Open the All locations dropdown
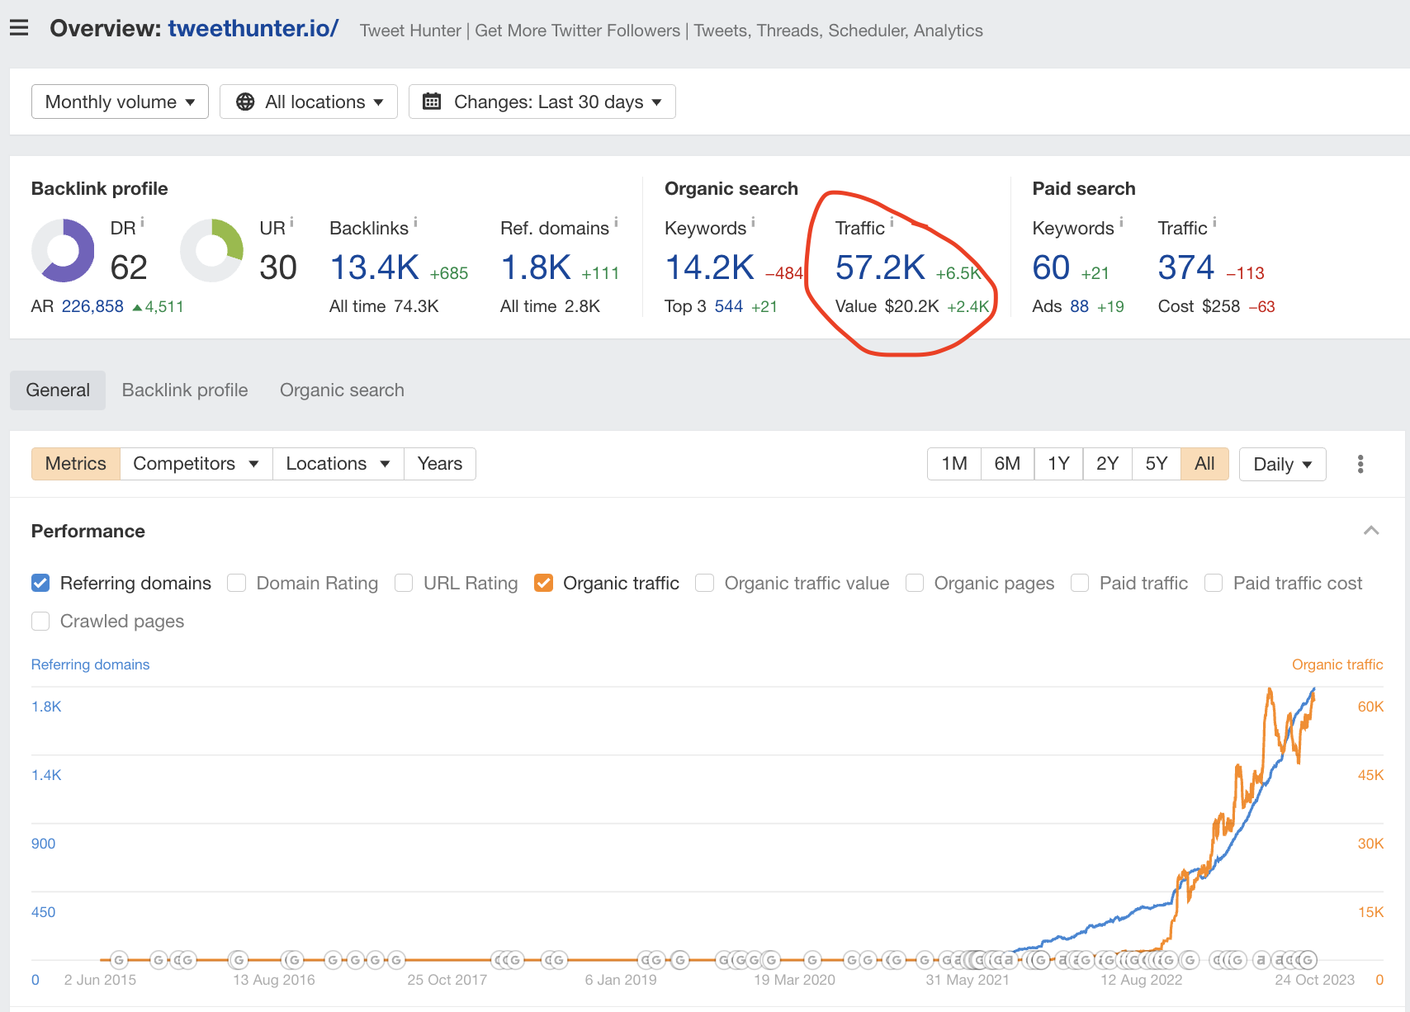1410x1012 pixels. pos(309,102)
